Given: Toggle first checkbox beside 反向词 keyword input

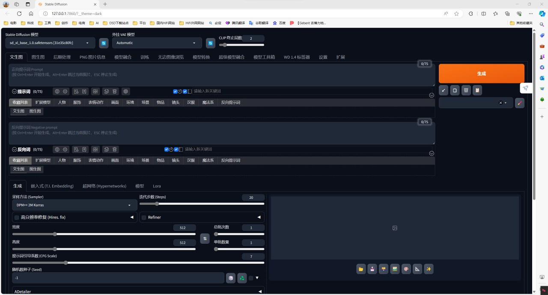Looking at the screenshot, I should (x=167, y=149).
